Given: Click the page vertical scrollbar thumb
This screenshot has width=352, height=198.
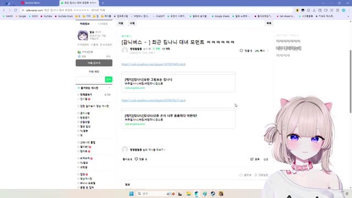Looking at the screenshot, I should point(350,81).
